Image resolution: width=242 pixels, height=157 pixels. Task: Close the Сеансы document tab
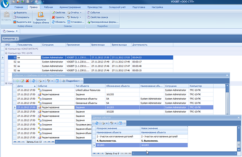pos(17,31)
